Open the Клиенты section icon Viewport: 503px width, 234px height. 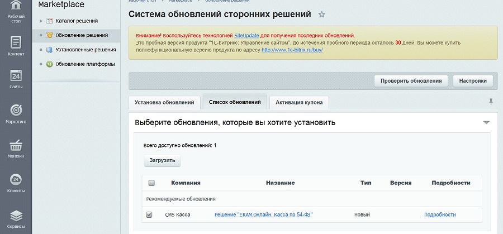click(x=16, y=179)
